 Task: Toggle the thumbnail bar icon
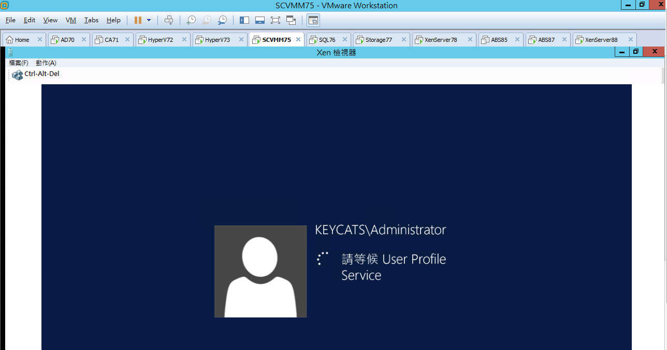coord(260,20)
